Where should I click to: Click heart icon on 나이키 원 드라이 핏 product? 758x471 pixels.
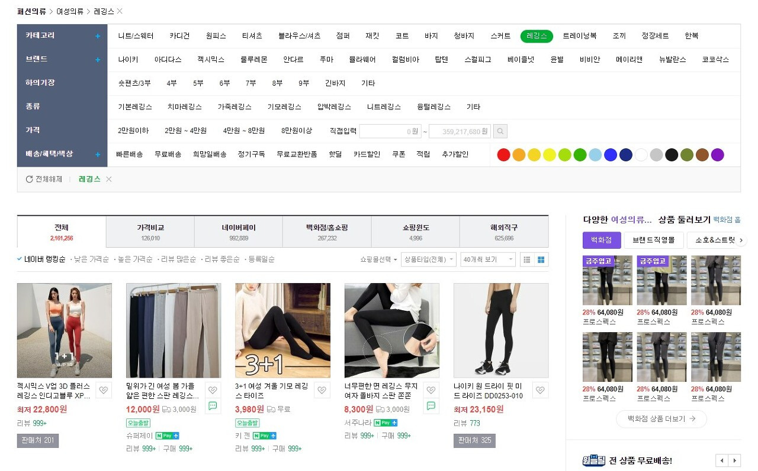pos(540,390)
